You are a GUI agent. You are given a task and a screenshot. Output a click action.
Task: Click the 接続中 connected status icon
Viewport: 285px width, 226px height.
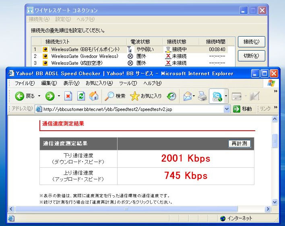pyautogui.click(x=168, y=49)
